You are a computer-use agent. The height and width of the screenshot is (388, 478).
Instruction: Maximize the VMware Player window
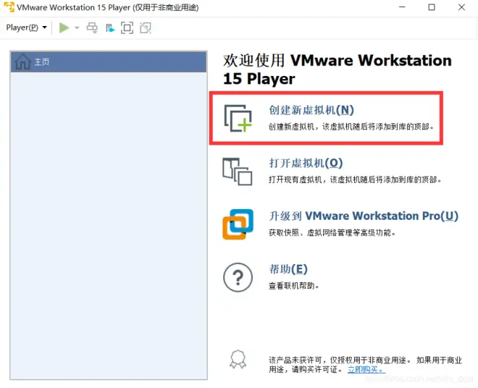(432, 7)
